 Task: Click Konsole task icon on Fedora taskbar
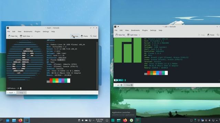point(27,120)
